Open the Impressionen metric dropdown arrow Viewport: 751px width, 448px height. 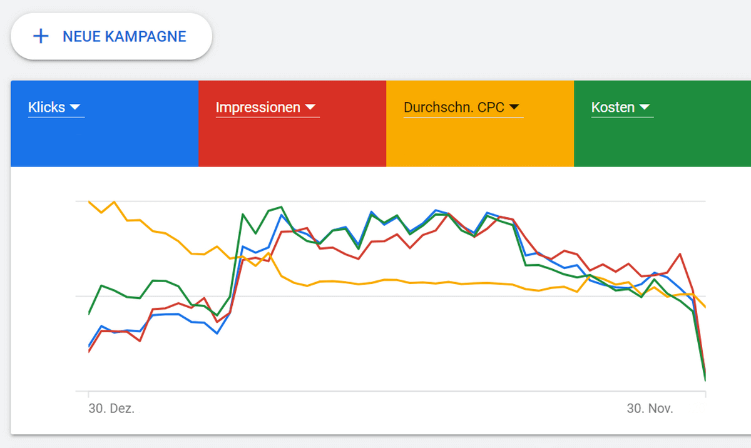click(x=310, y=108)
